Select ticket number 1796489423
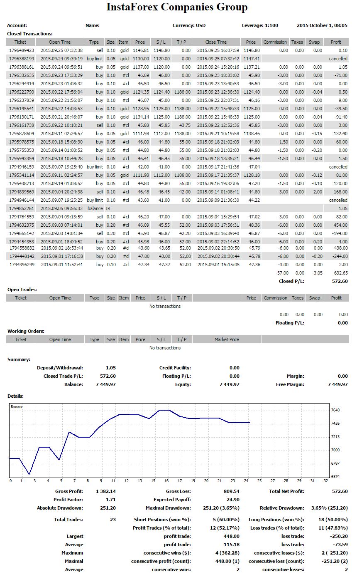The width and height of the screenshot is (352, 577). (x=22, y=50)
